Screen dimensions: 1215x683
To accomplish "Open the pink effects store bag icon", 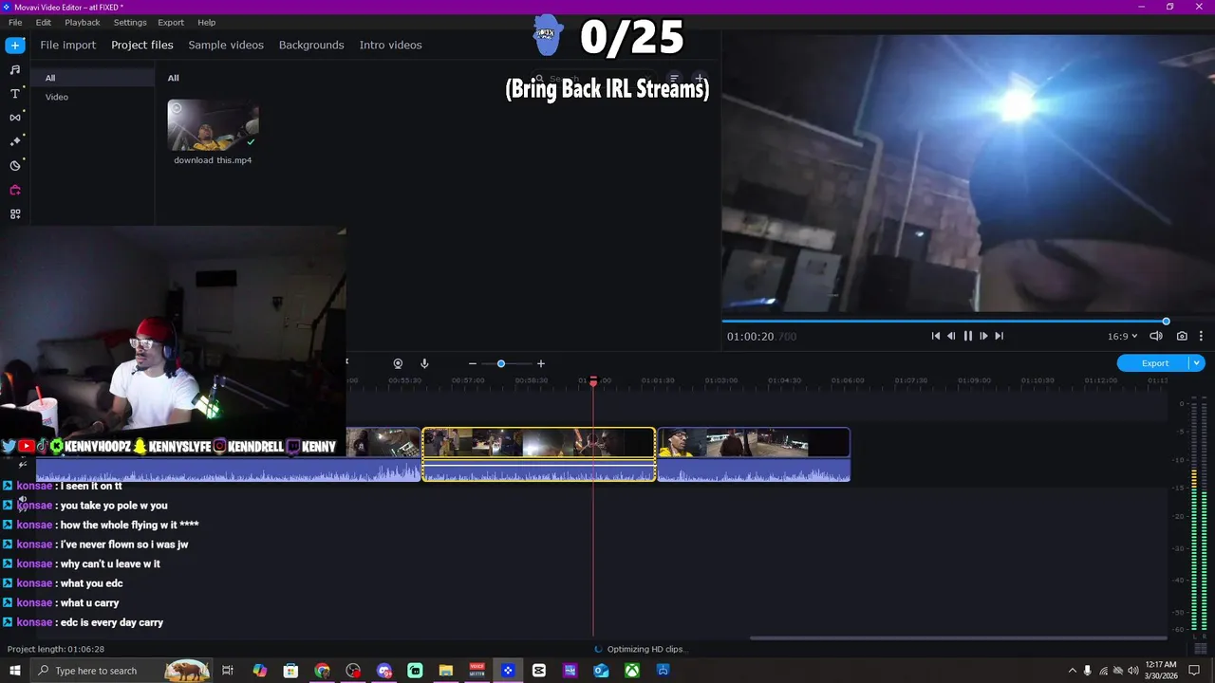I will click(x=15, y=190).
